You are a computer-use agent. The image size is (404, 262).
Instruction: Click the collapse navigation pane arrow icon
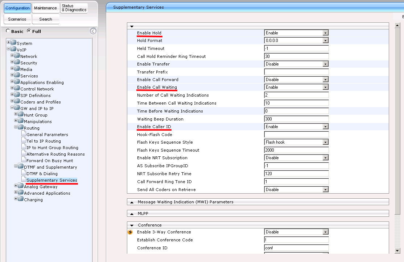tap(93, 31)
